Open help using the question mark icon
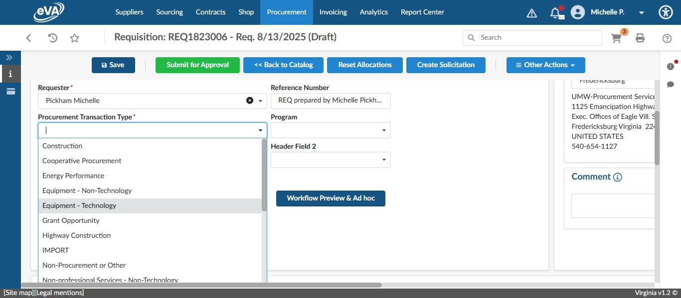Viewport: 681px width, 298px height. [667, 37]
